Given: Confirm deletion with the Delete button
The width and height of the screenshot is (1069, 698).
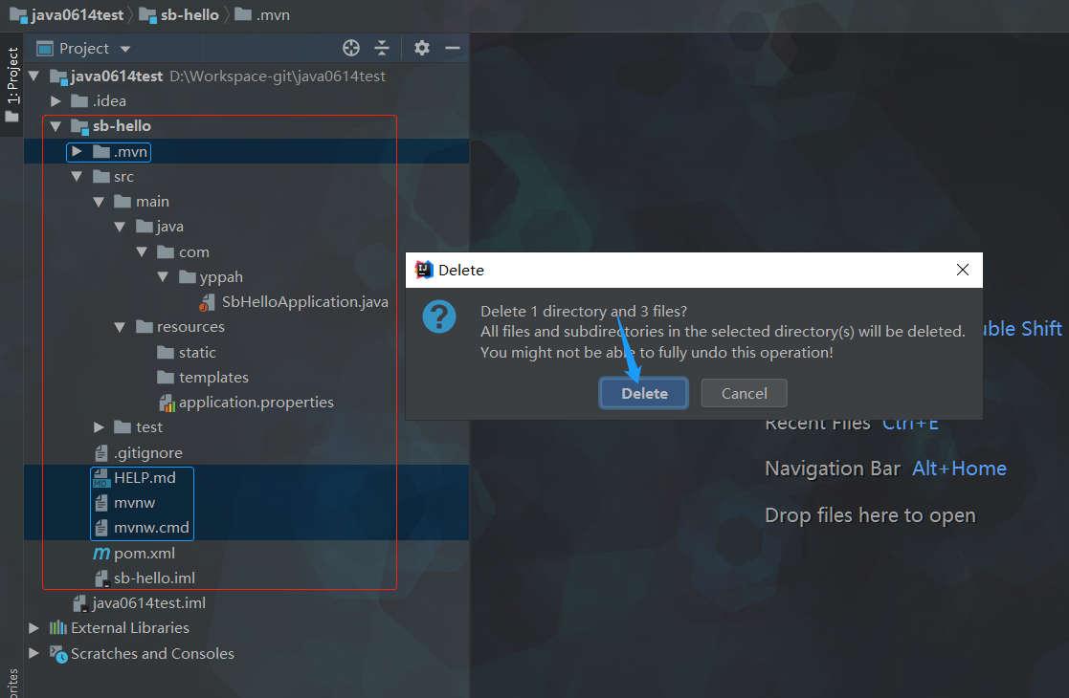Looking at the screenshot, I should pos(644,393).
